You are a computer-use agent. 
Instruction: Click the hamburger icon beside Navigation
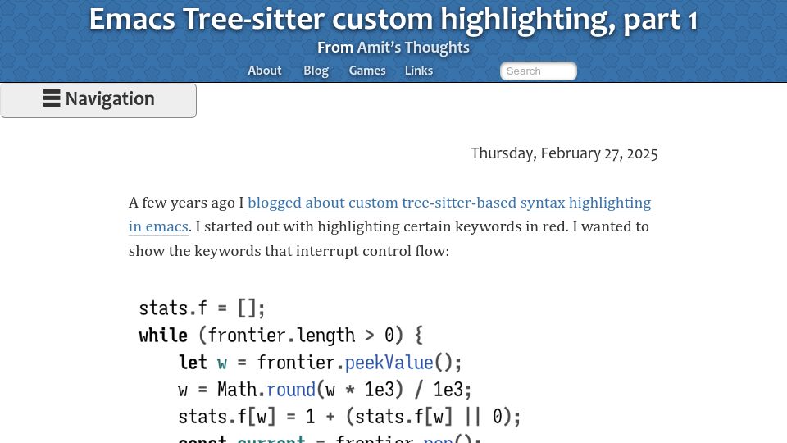pos(52,98)
